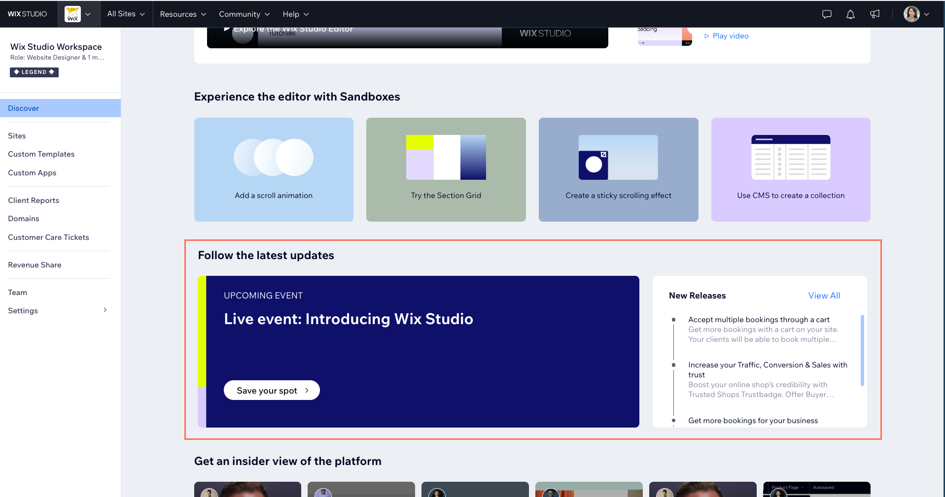The image size is (945, 497).
Task: Expand the Settings submenu arrow
Action: pos(105,310)
